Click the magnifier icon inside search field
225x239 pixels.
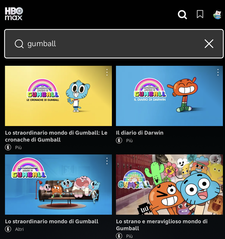pyautogui.click(x=19, y=44)
